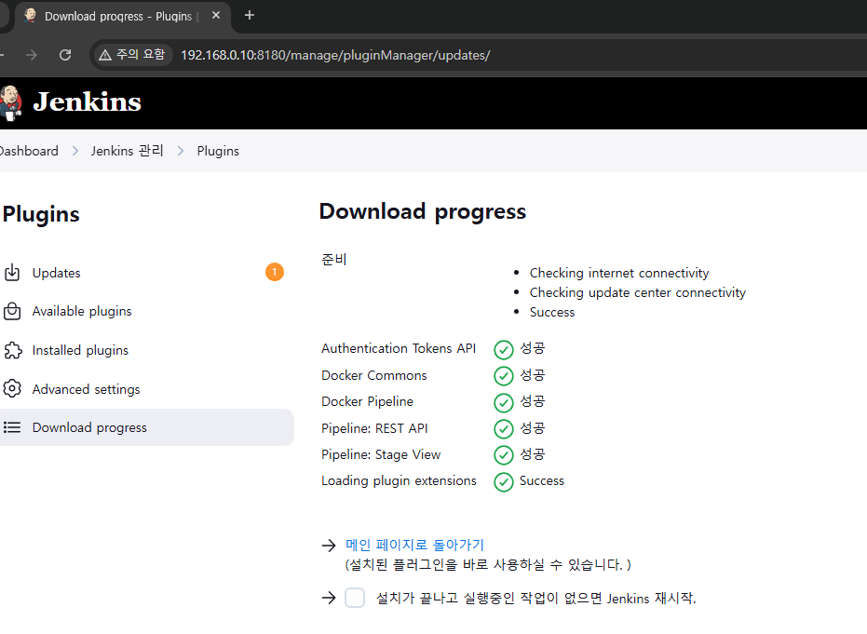Click the Pipeline: REST API text
Screen dimensions: 867x634
tap(375, 428)
